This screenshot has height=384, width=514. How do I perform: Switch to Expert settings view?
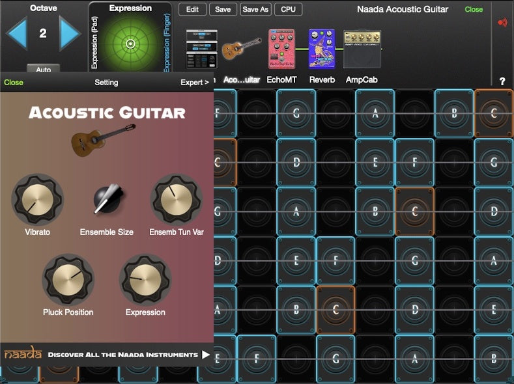[195, 83]
